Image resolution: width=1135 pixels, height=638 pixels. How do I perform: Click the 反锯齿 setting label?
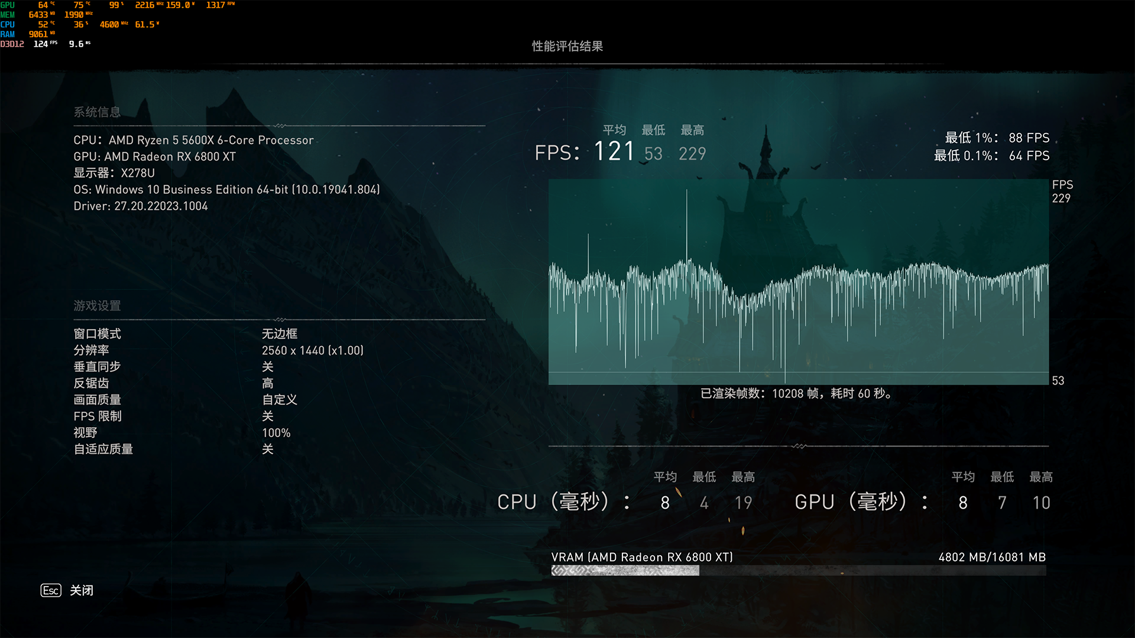(x=91, y=383)
